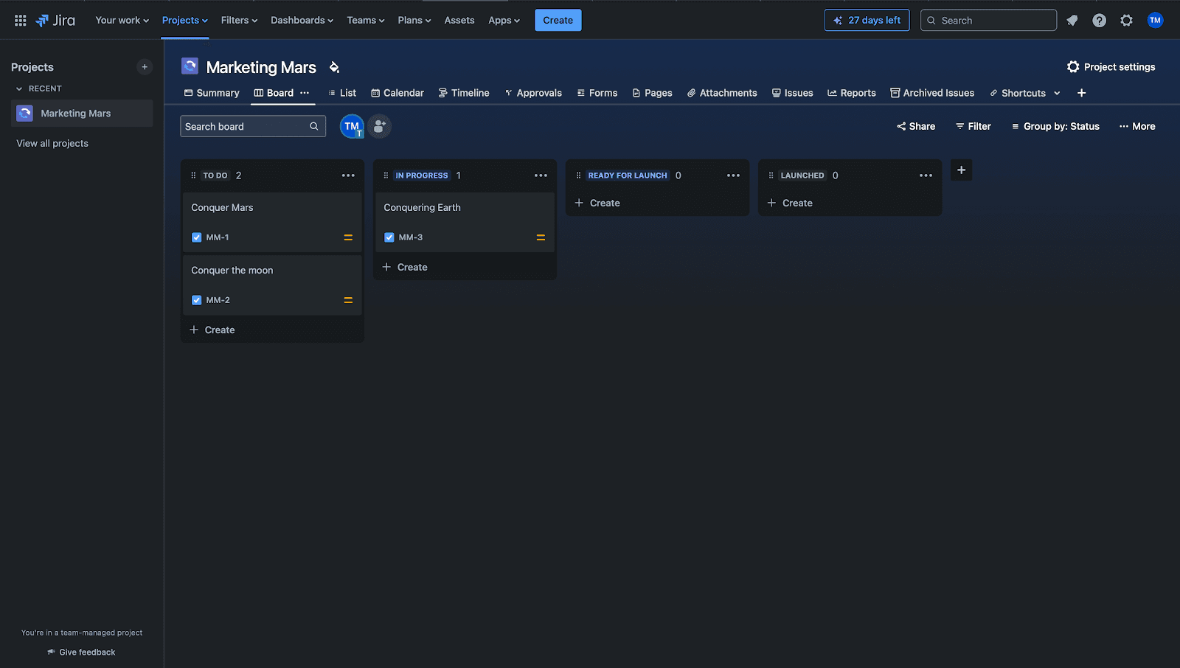Click the blue Create button in top bar

558,20
